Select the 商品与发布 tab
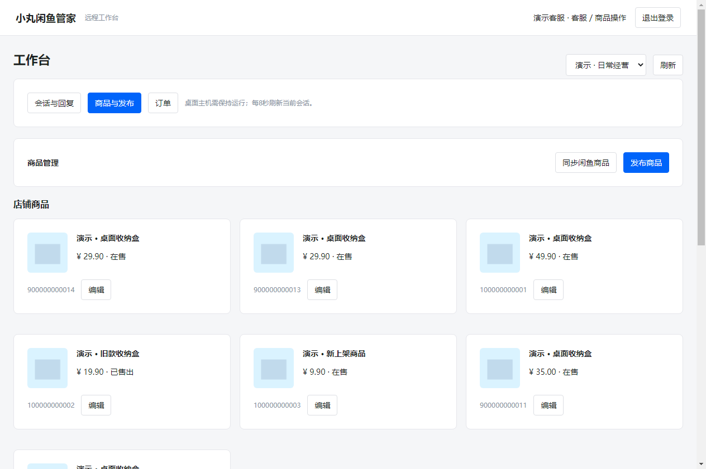Viewport: 706px width, 469px height. click(x=115, y=103)
